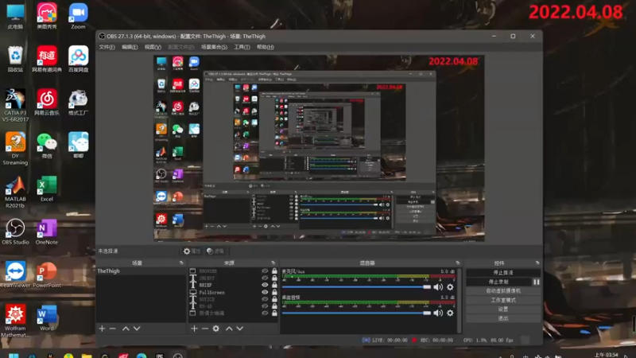Image resolution: width=636 pixels, height=358 pixels.
Task: Open the 帮助(H) menu
Action: click(266, 47)
